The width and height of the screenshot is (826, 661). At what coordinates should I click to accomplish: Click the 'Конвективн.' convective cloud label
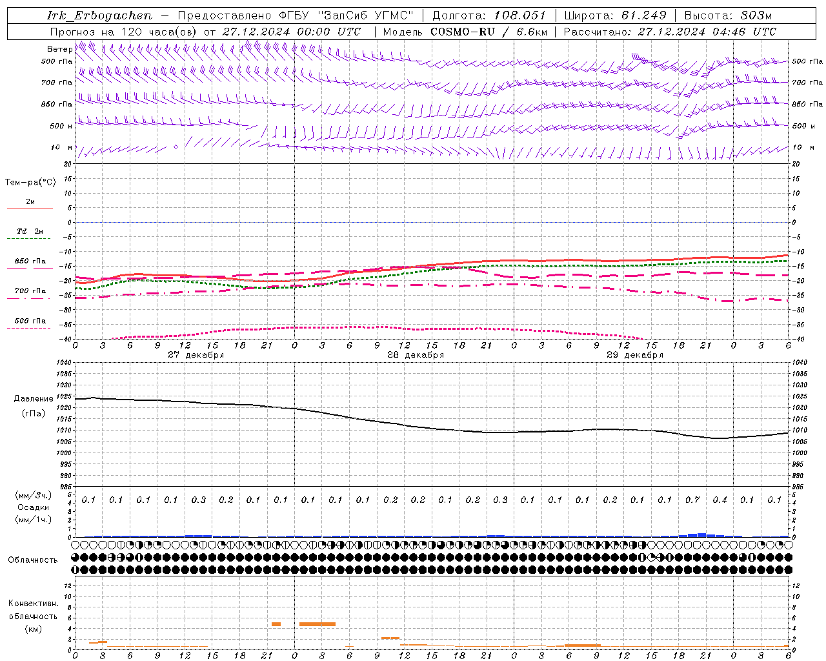[33, 604]
